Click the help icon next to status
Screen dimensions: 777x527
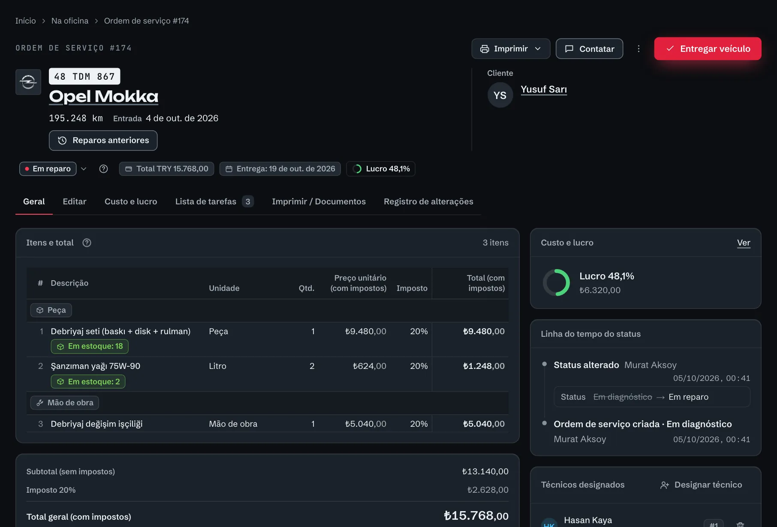tap(103, 169)
